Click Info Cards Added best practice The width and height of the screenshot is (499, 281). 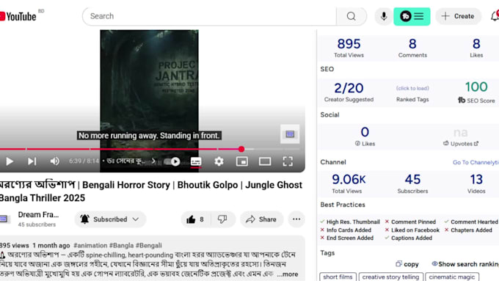point(346,230)
